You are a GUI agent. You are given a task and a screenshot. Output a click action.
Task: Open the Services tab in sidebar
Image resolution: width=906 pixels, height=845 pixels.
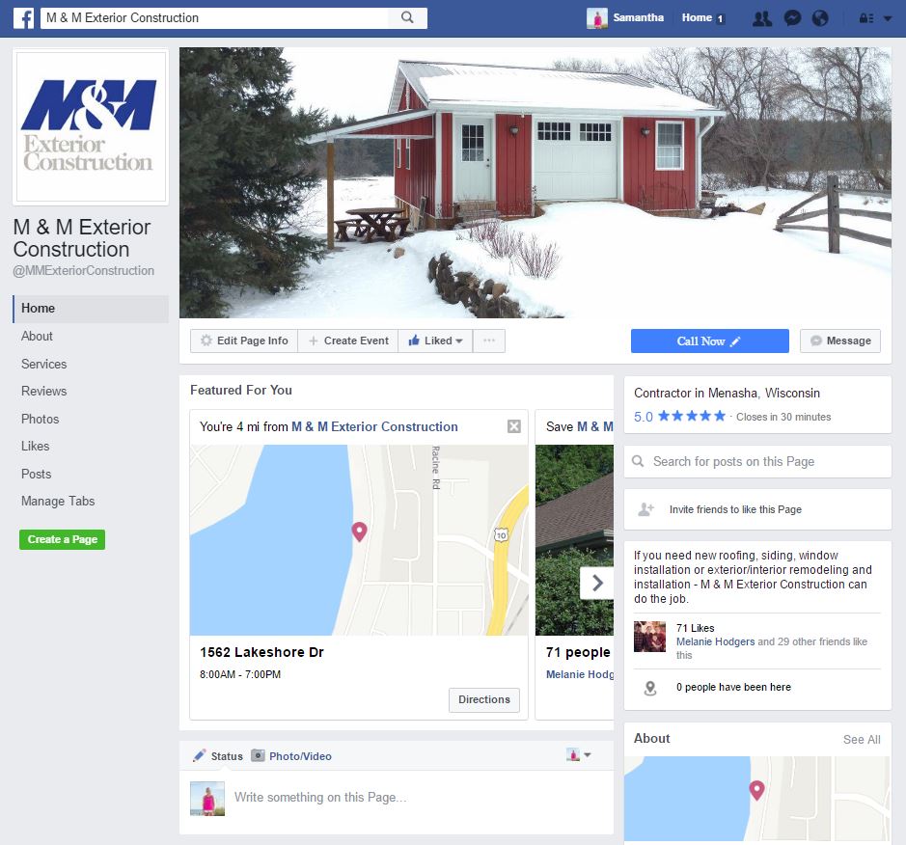click(44, 364)
